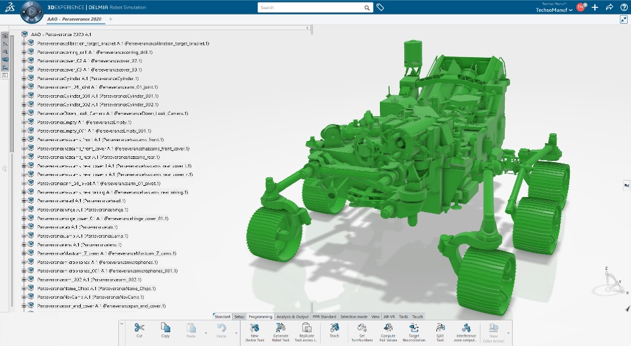Click the list panel icon in left sidebar
Image resolution: width=631 pixels, height=346 pixels.
point(5,75)
